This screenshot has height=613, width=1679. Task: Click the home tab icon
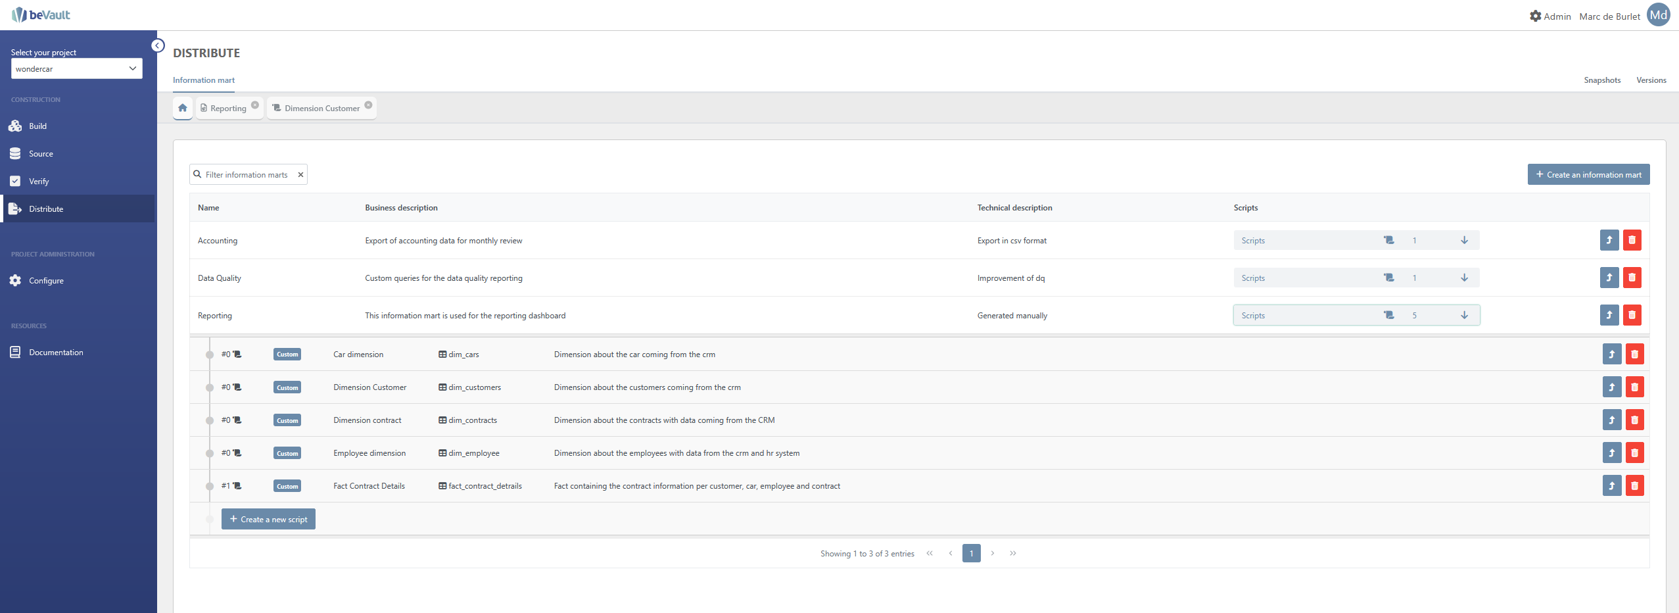tap(183, 108)
